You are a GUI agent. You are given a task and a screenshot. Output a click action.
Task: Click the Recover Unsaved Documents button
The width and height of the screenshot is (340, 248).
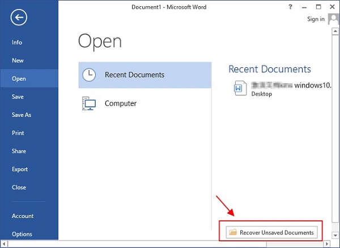coord(271,232)
